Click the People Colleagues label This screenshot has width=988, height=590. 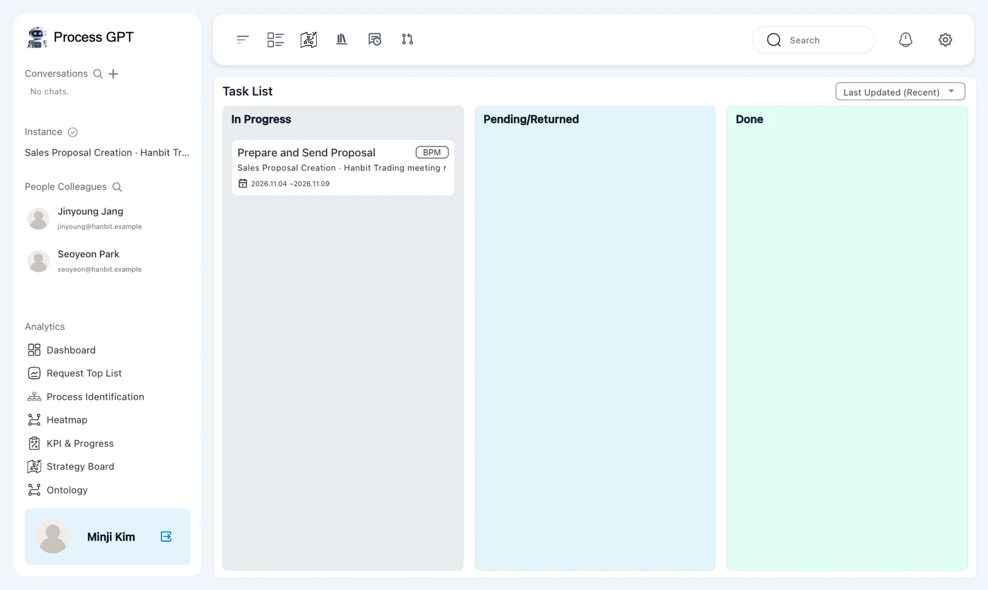[65, 187]
